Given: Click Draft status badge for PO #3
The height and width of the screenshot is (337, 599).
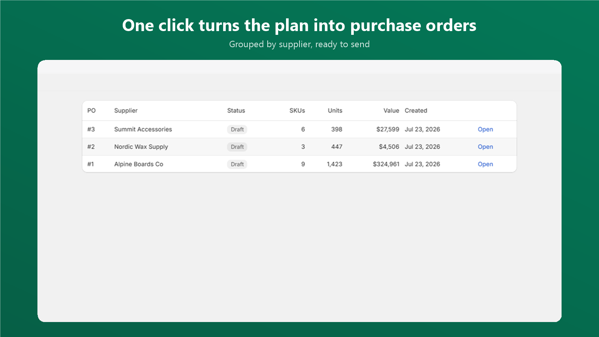Looking at the screenshot, I should (237, 129).
